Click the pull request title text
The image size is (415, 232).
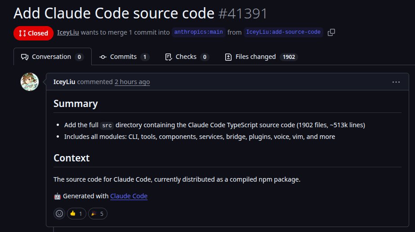[114, 13]
